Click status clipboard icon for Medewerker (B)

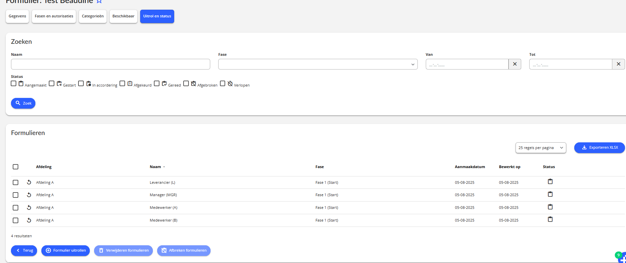click(550, 219)
